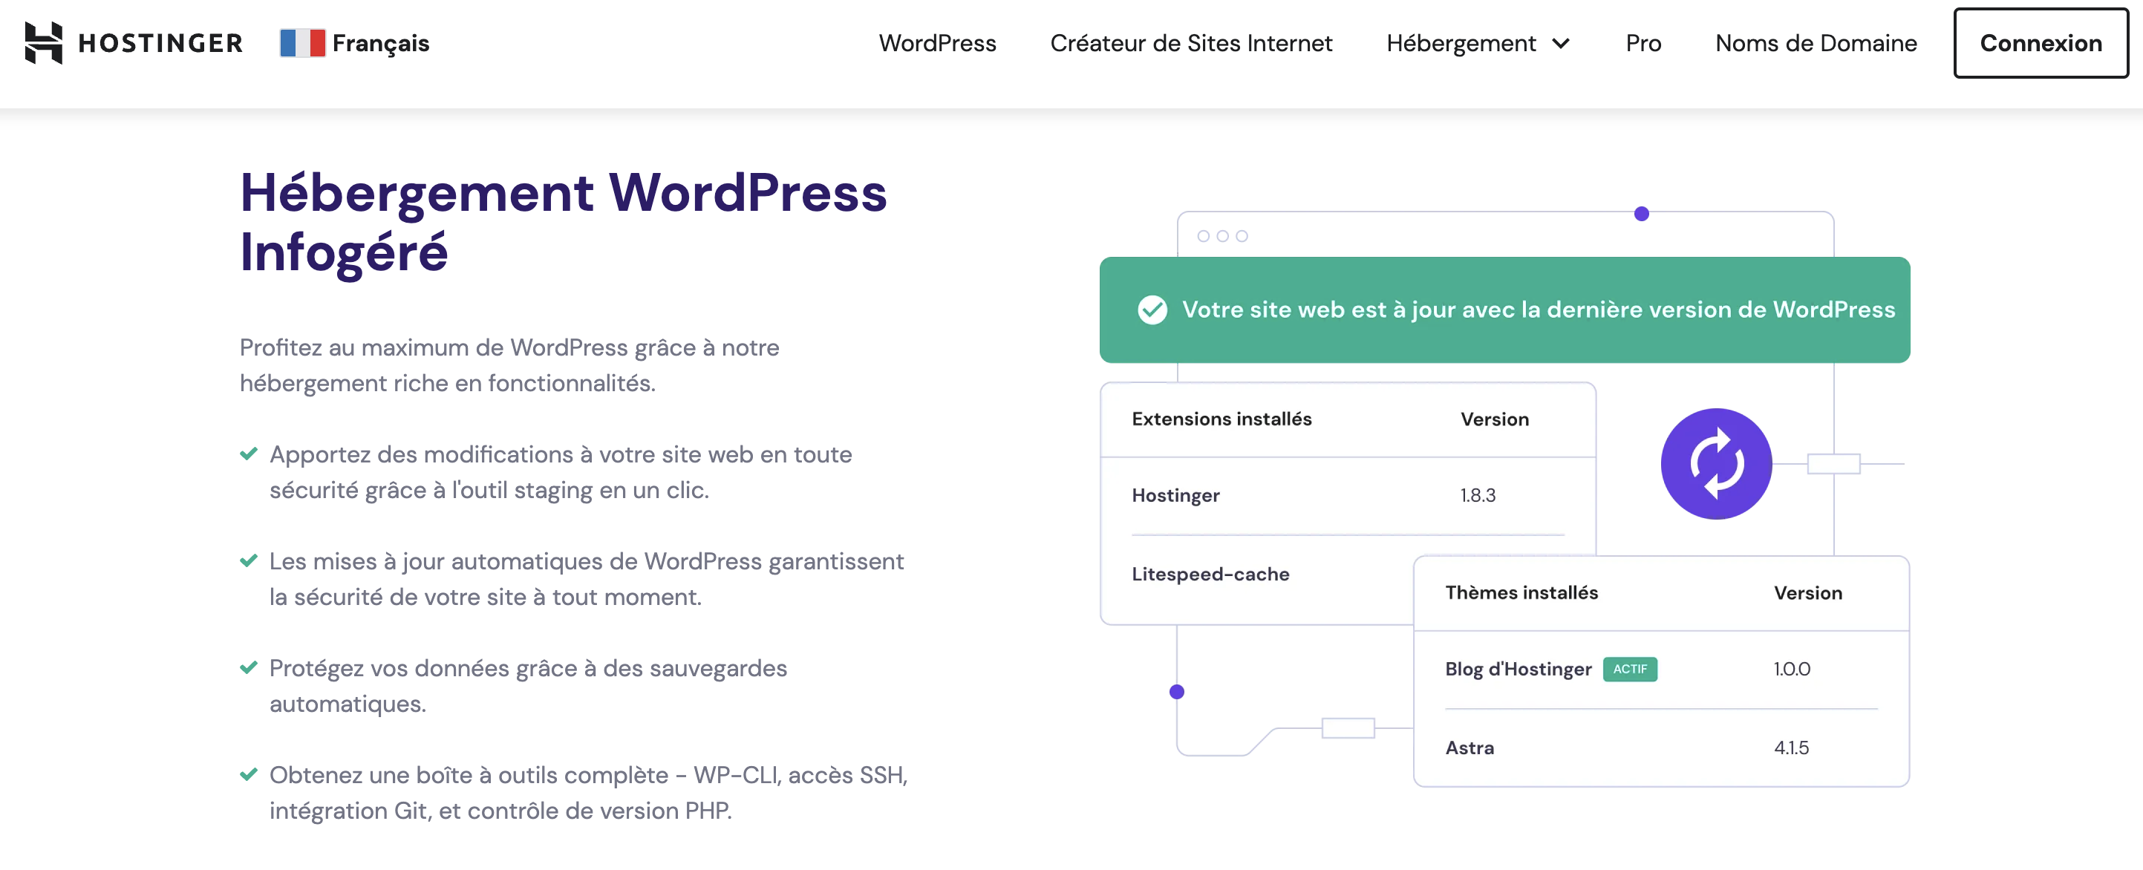Click the checkmark beside automatic backups bullet

pyautogui.click(x=248, y=668)
